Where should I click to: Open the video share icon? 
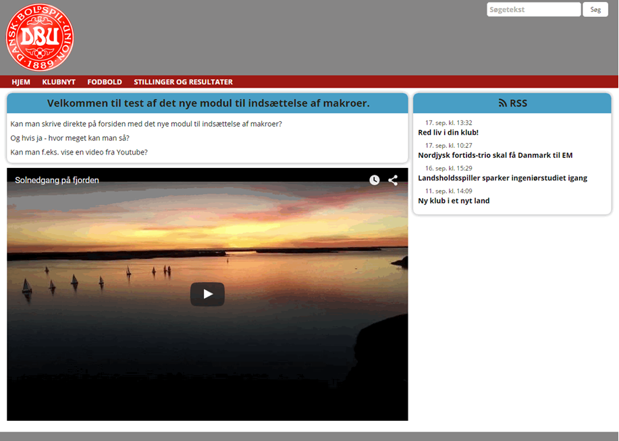coord(393,180)
